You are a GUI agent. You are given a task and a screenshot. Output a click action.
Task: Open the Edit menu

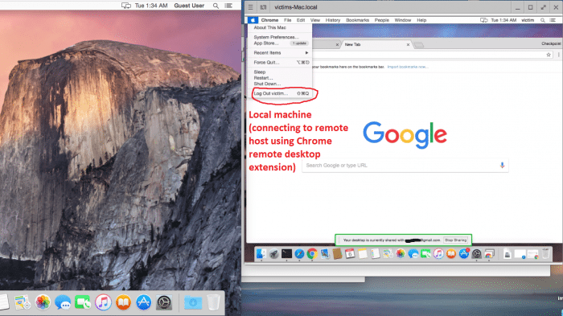(301, 20)
